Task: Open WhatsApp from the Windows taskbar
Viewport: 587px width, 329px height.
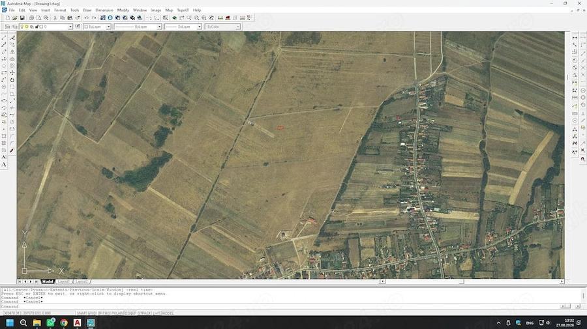Action: 50,322
